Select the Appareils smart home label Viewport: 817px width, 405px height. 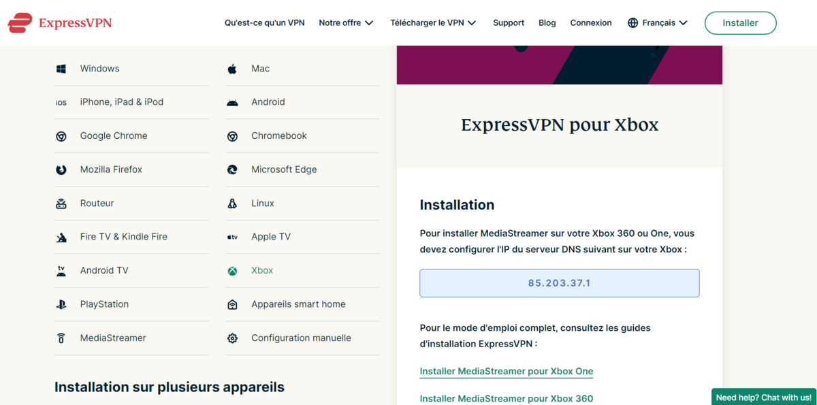point(298,304)
